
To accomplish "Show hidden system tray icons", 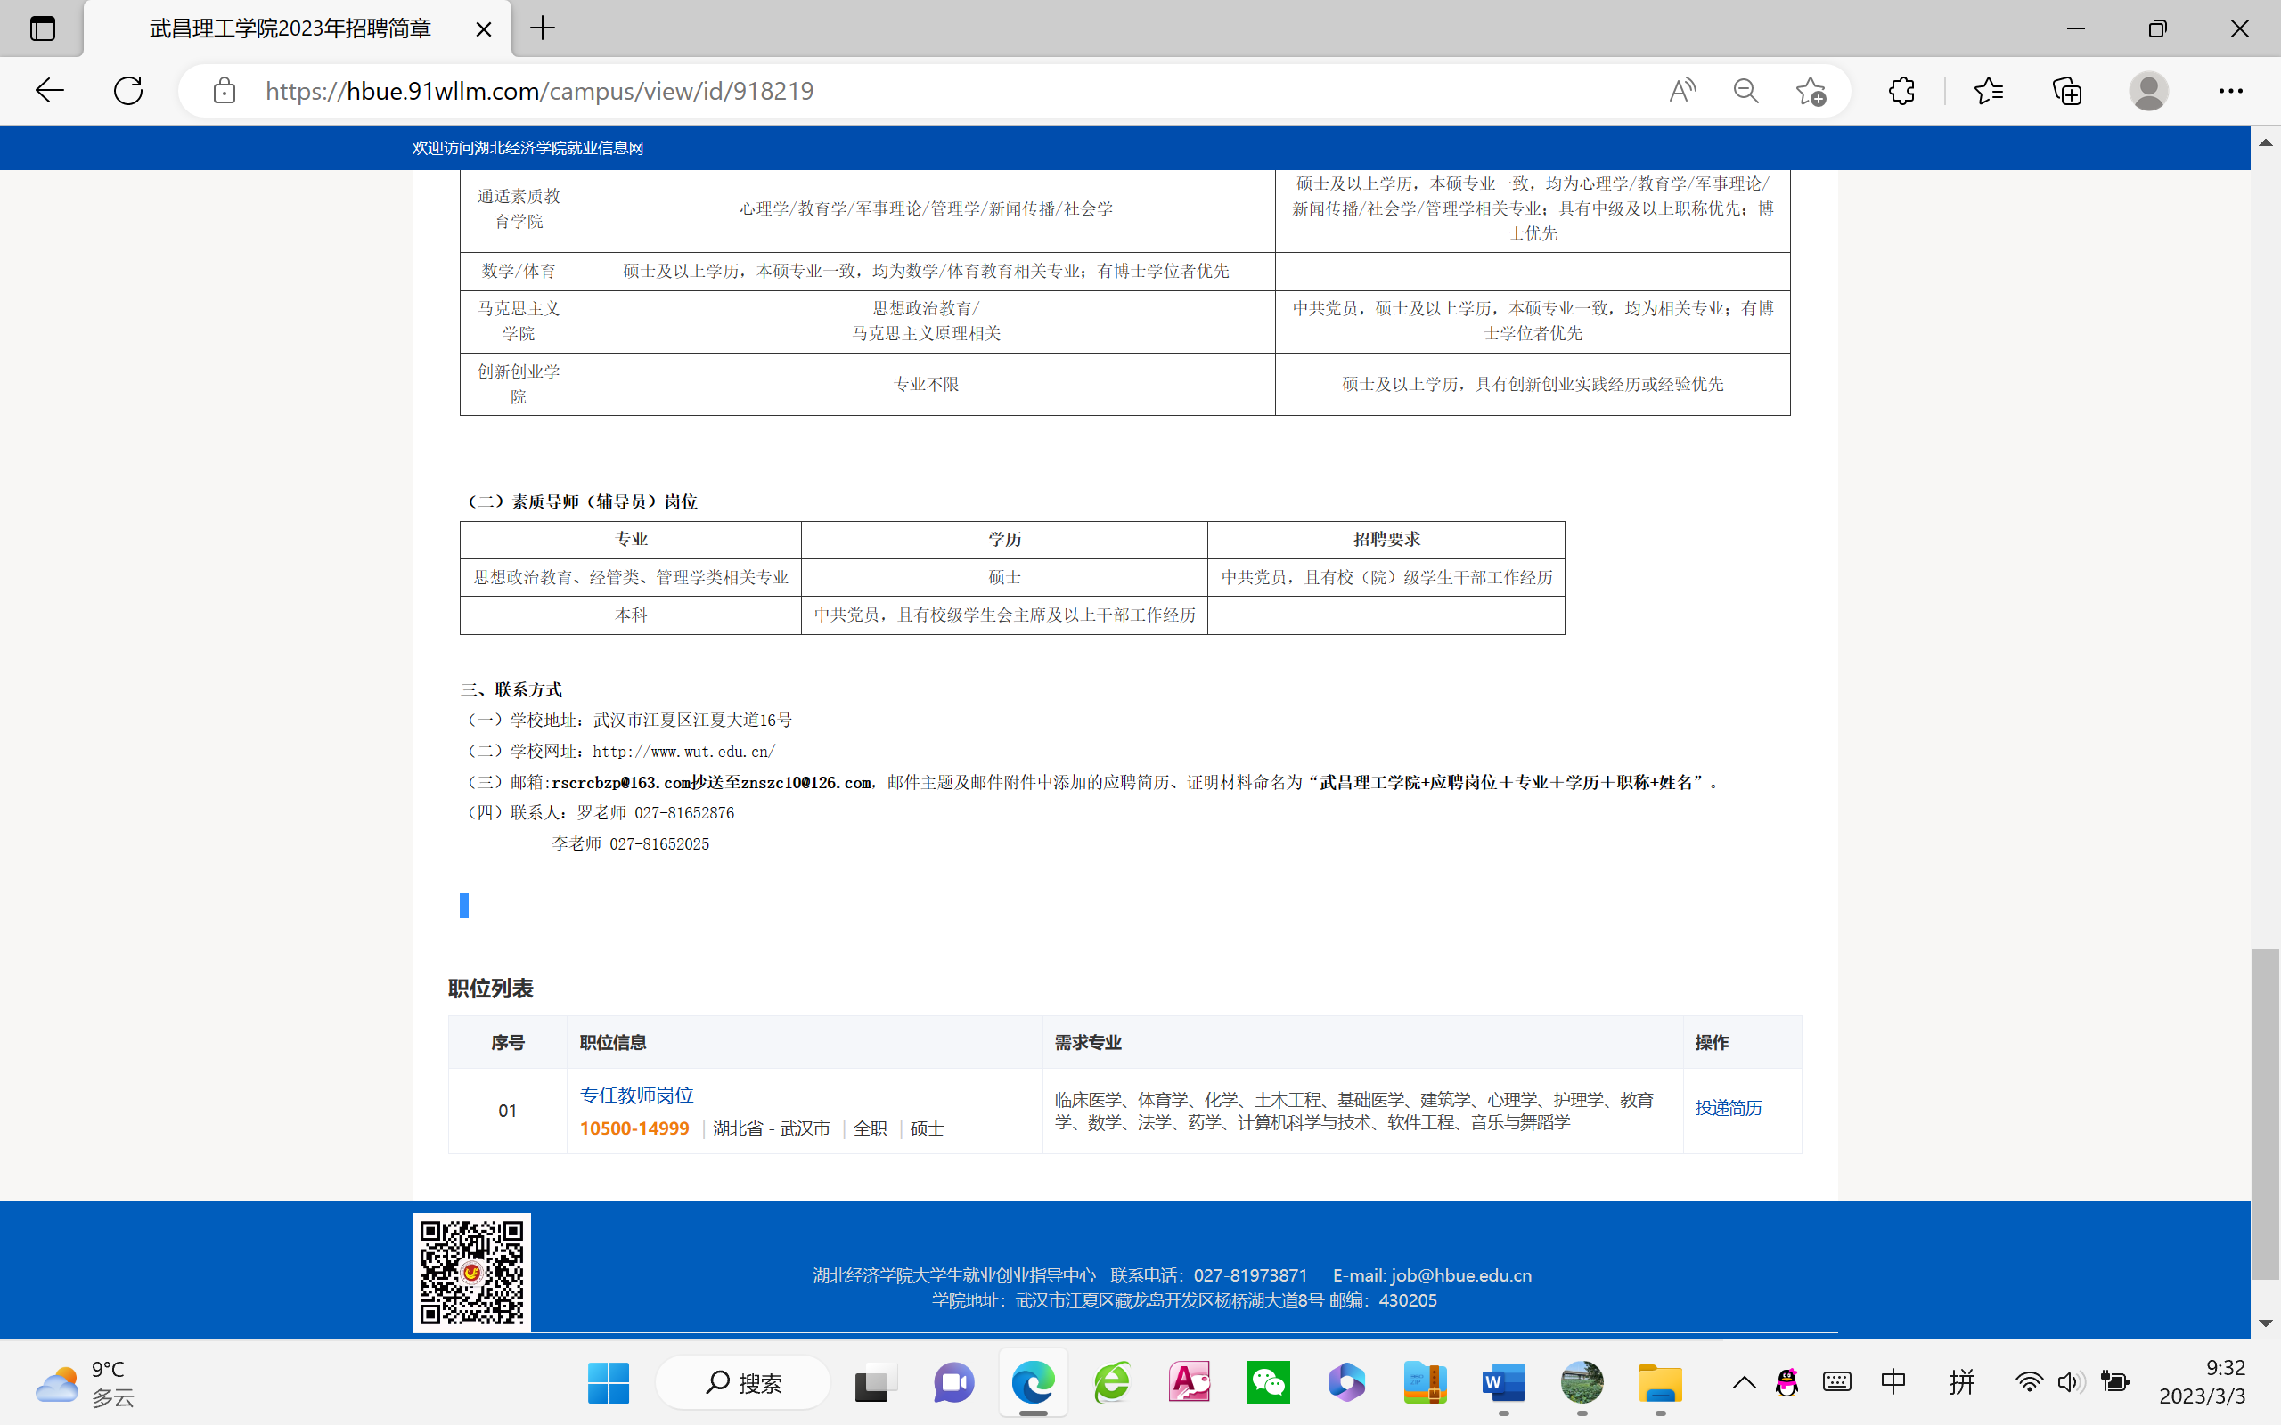I will coord(1744,1382).
